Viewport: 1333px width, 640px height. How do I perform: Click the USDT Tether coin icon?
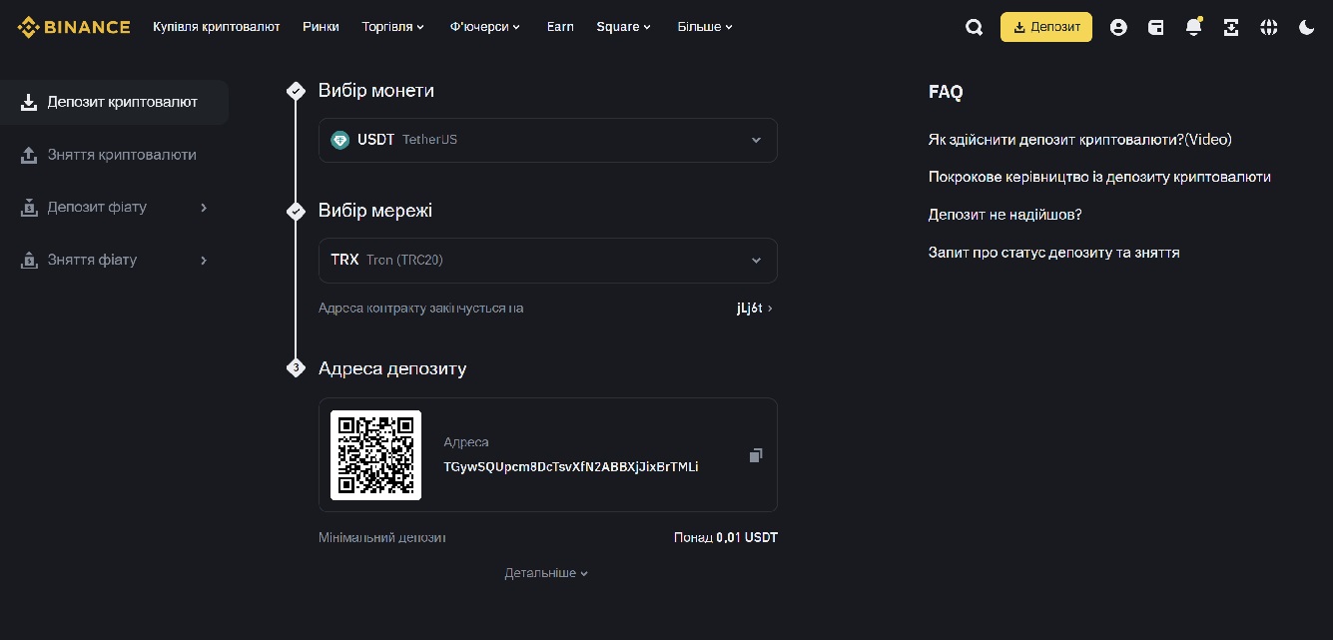(x=340, y=140)
